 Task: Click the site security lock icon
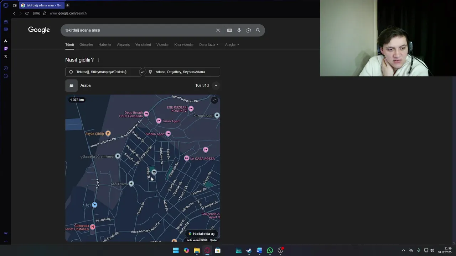tap(45, 13)
